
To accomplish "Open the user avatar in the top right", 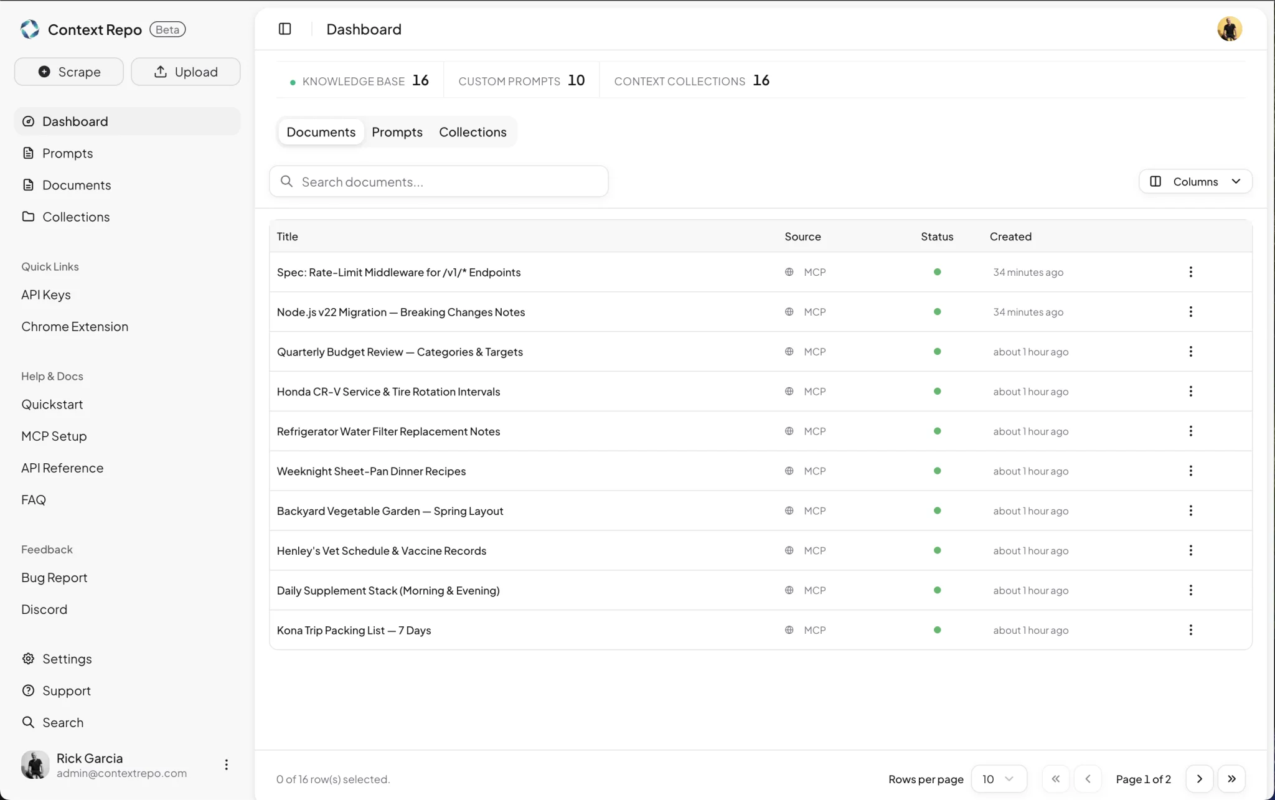I will click(x=1230, y=29).
